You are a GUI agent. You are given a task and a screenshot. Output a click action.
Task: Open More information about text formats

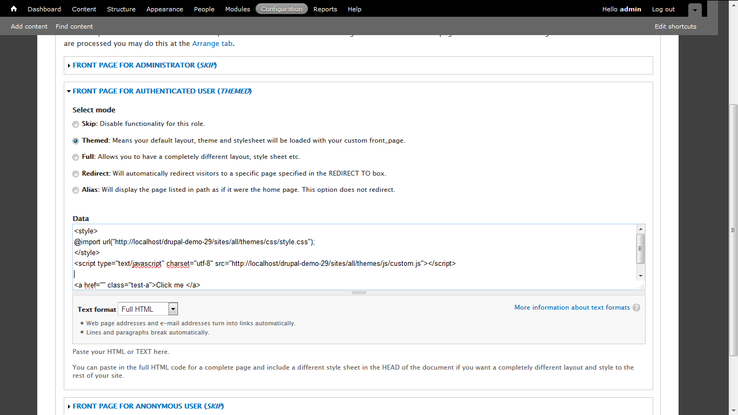tap(572, 307)
